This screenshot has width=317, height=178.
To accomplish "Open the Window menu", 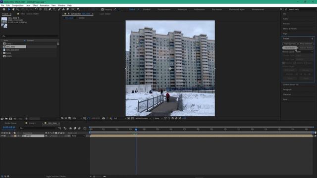I will [x=61, y=5].
